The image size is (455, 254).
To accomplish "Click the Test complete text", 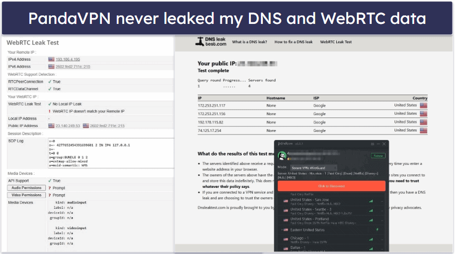I will tap(214, 71).
